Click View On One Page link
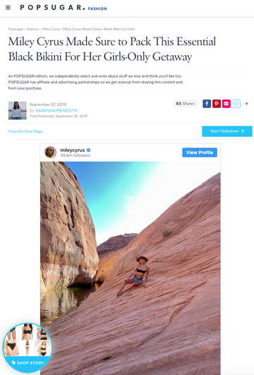 tap(25, 131)
